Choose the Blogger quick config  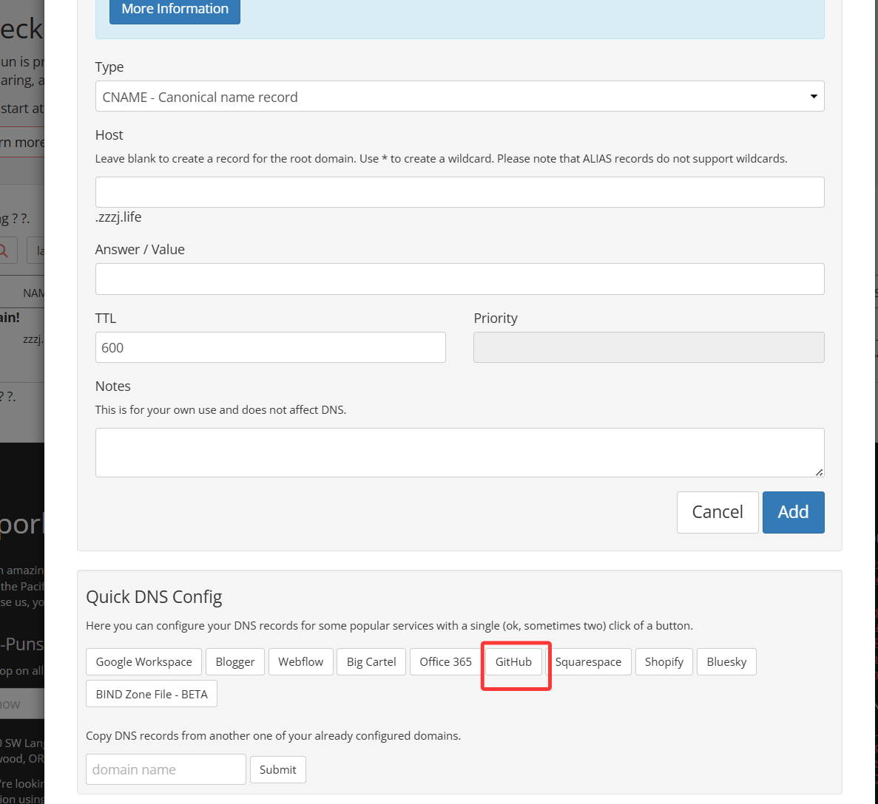pyautogui.click(x=235, y=662)
